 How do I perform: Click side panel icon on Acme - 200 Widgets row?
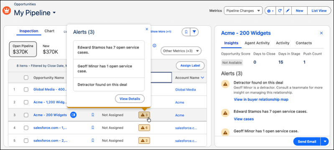coord(73,115)
